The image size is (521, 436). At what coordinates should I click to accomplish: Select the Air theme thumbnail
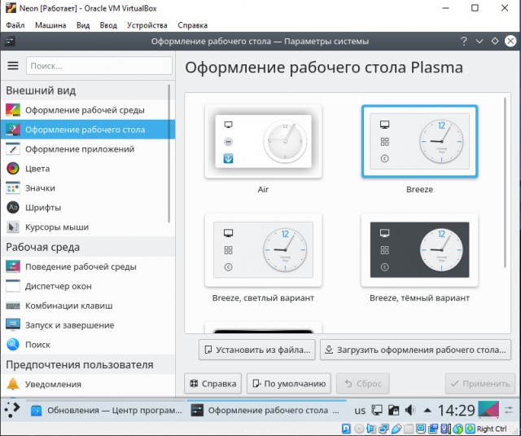[263, 142]
